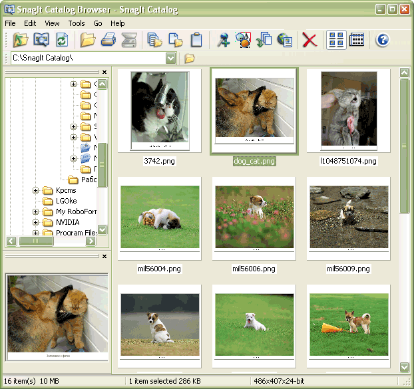This screenshot has height=389, width=414.
Task: Select the puppy sitting in sand thumbnail
Action: [160, 326]
